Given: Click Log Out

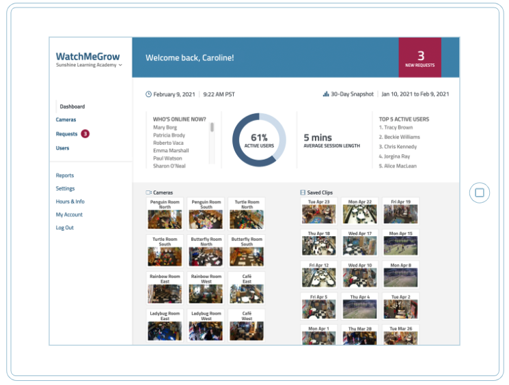Looking at the screenshot, I should pos(65,228).
